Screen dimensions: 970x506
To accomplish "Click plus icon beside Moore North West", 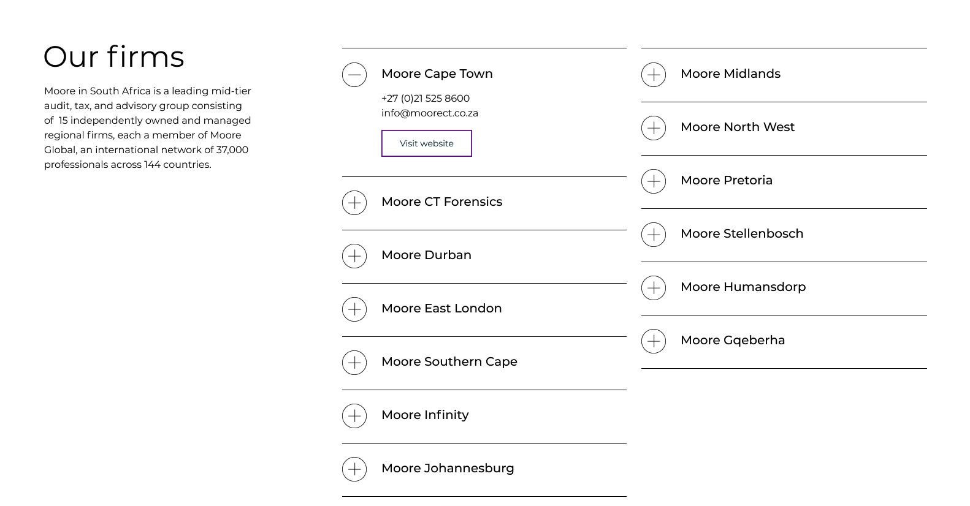I will pyautogui.click(x=654, y=128).
